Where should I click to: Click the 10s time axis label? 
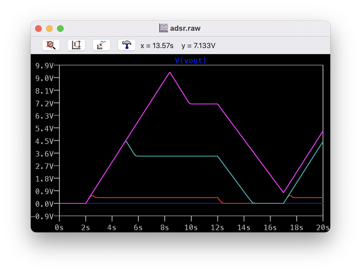tap(191, 228)
